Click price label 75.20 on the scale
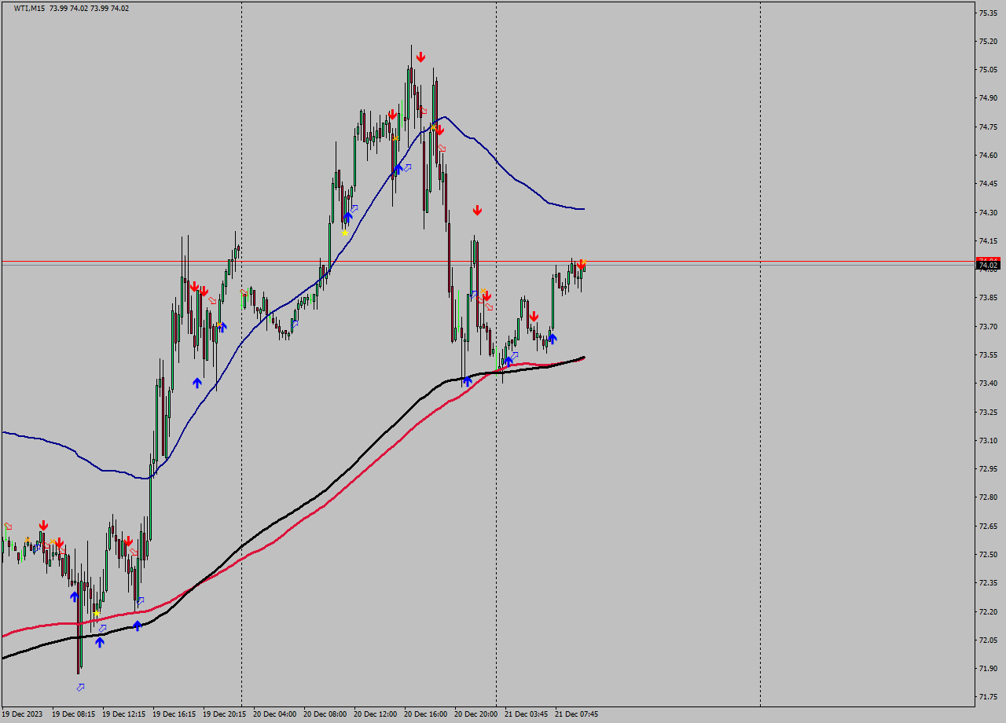 coord(988,41)
